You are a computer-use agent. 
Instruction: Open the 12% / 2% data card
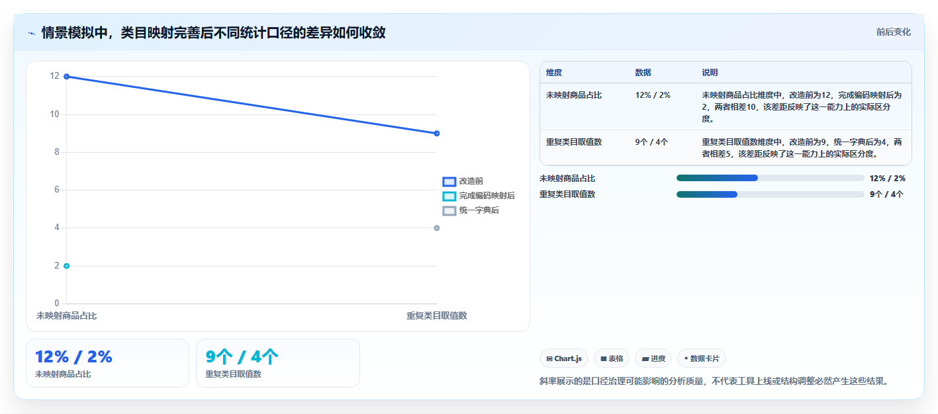pyautogui.click(x=107, y=363)
